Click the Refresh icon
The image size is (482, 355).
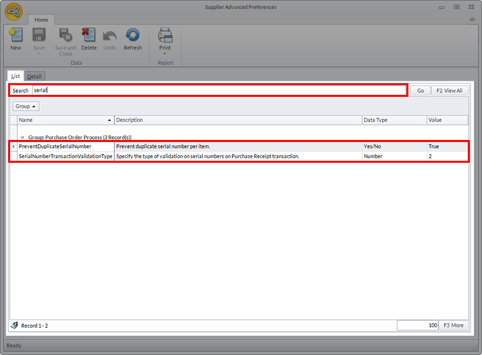point(132,35)
